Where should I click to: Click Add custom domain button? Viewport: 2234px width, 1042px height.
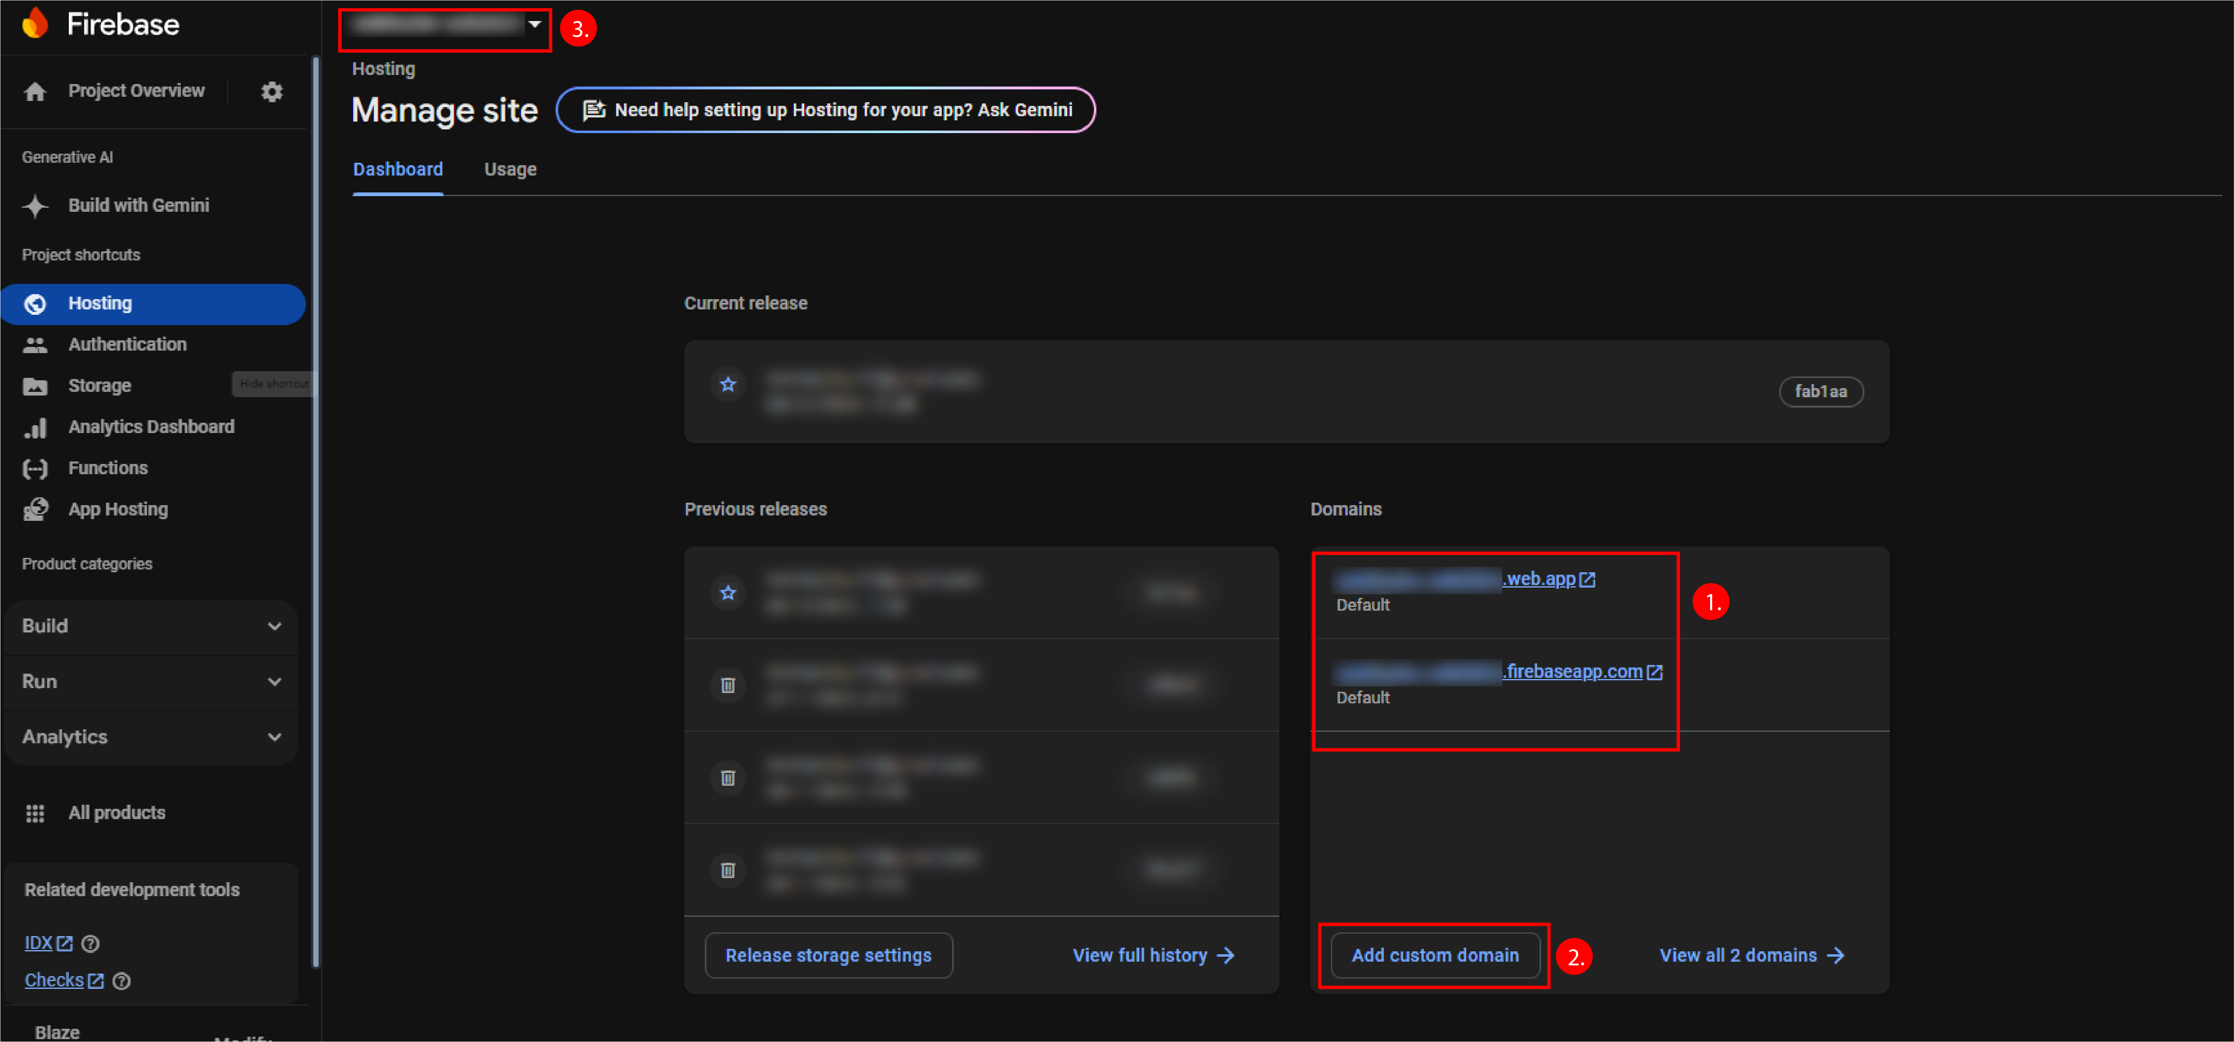tap(1434, 955)
